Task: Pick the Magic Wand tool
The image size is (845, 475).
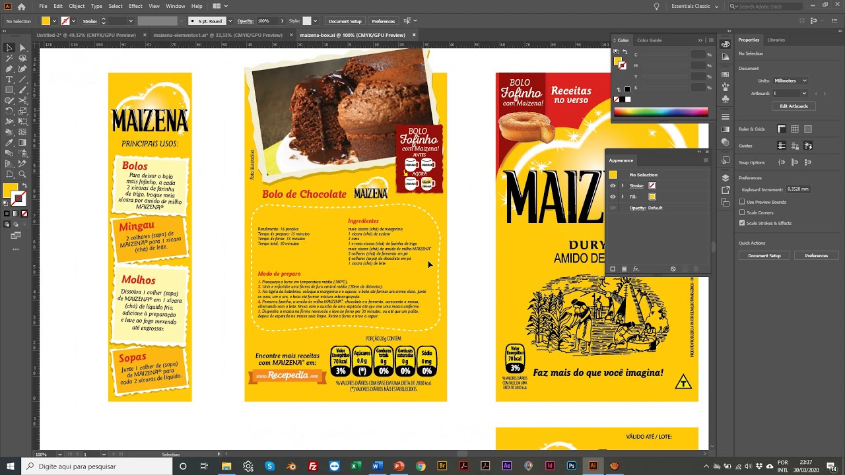Action: pos(9,58)
